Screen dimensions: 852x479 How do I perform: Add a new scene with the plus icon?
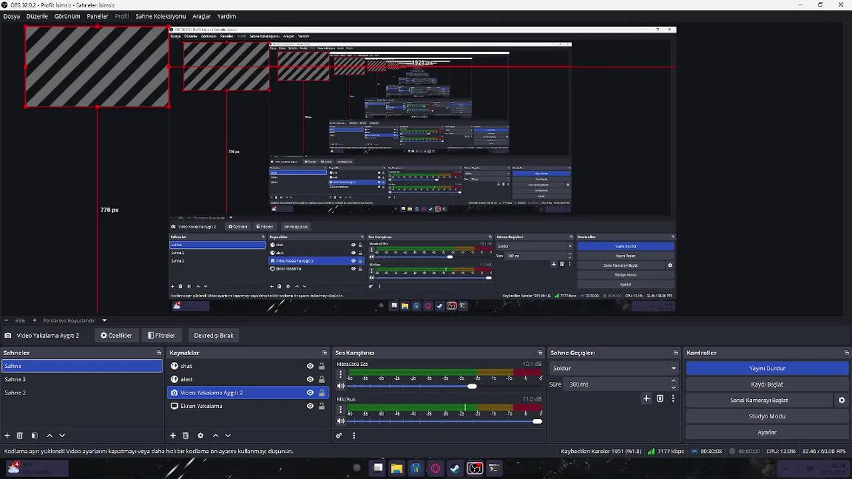point(7,436)
